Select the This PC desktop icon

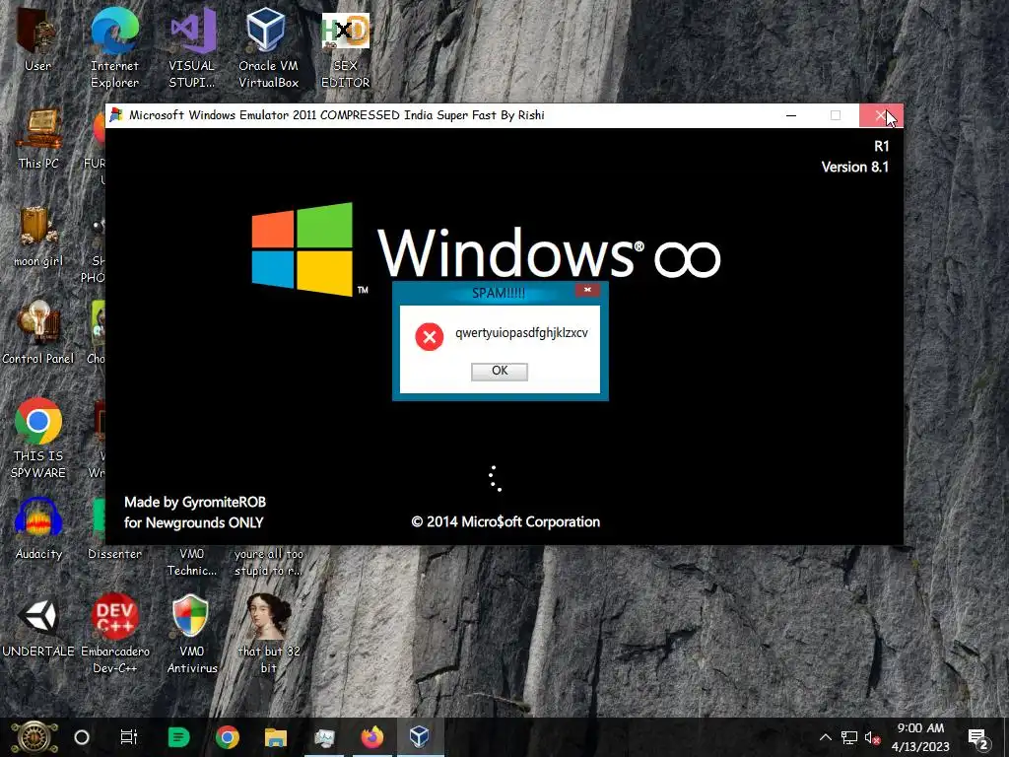click(x=38, y=138)
